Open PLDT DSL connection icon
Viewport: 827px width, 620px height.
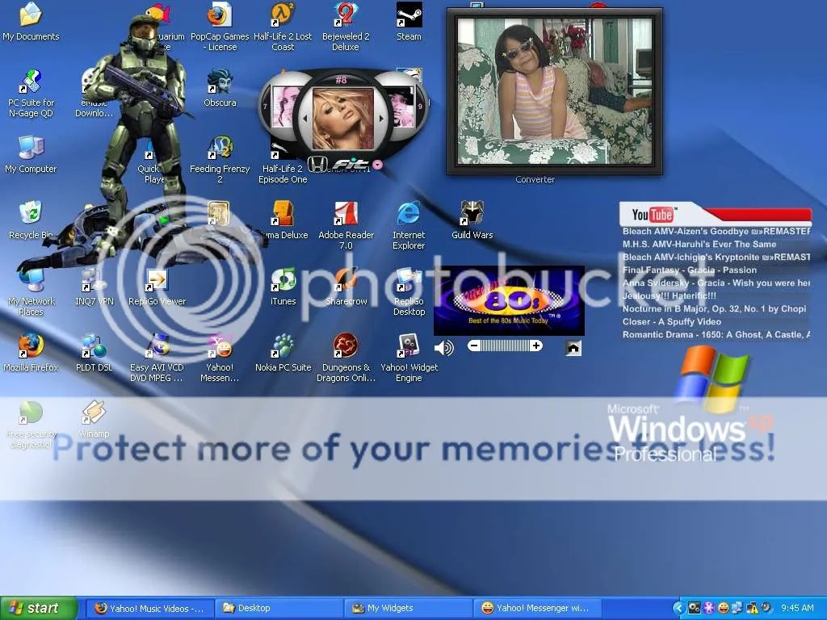click(94, 352)
